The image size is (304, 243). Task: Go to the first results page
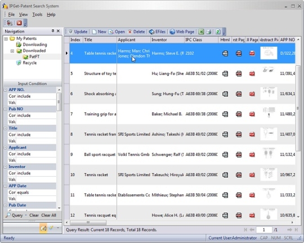(x=245, y=230)
